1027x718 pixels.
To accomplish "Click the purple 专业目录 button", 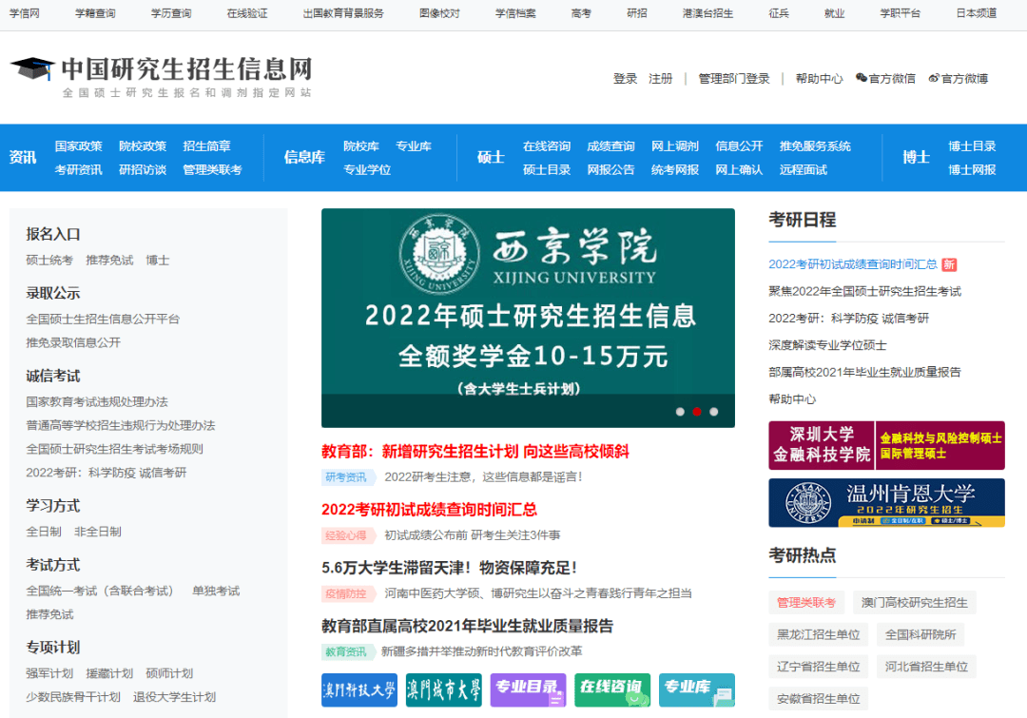I will (x=528, y=689).
